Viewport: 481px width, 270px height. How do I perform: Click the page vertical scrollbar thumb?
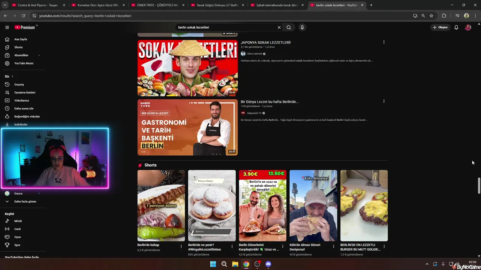click(479, 185)
